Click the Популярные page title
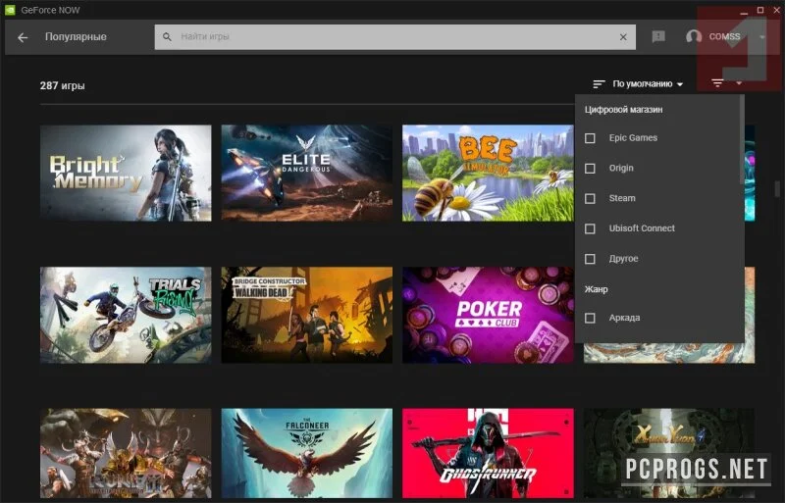This screenshot has height=503, width=785. [76, 36]
